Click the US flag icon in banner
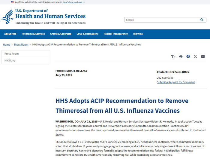210x159 pixels. 12,2
